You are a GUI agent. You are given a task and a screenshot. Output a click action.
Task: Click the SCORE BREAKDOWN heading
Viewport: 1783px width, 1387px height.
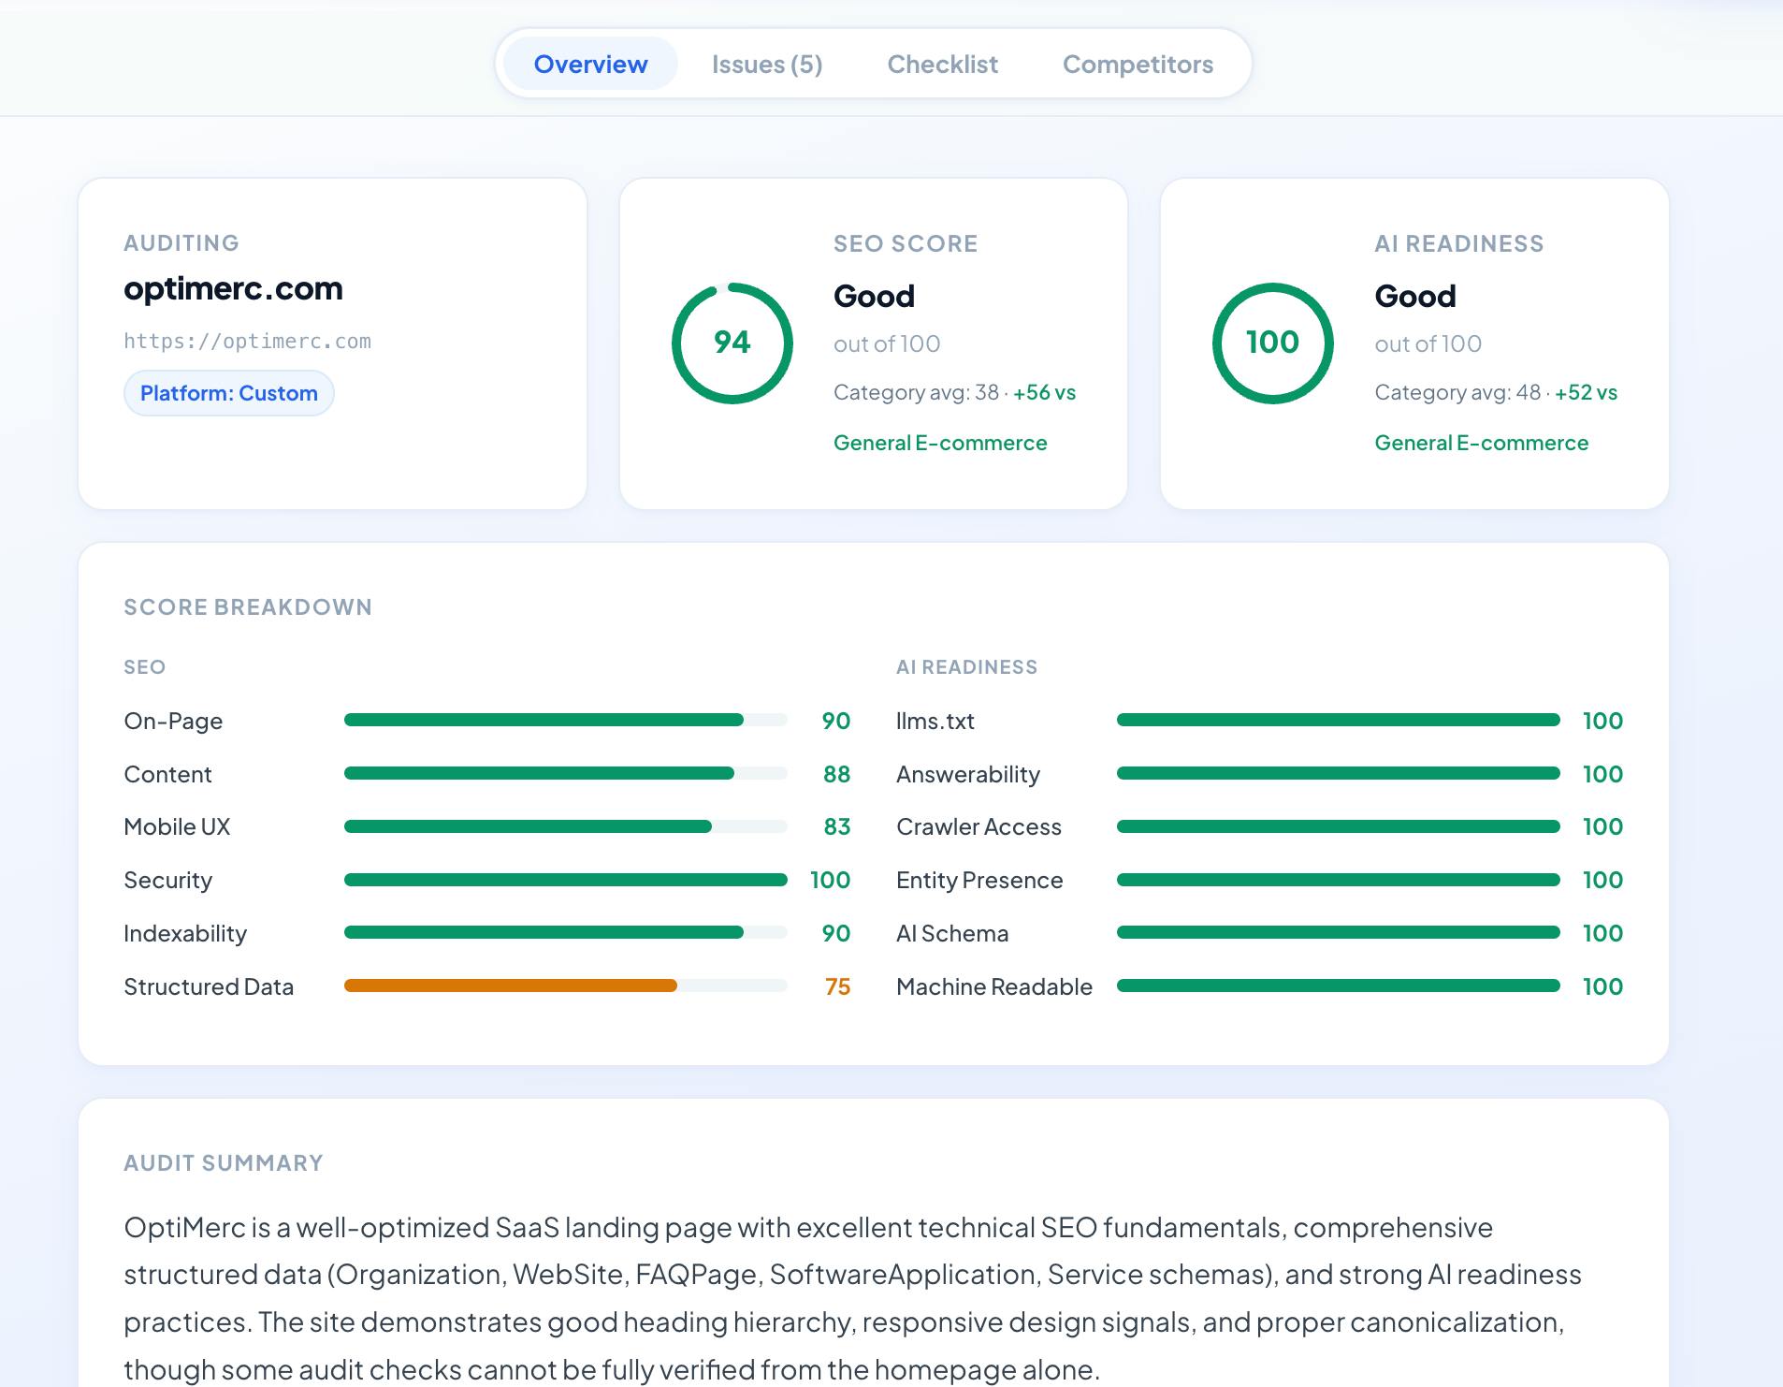pos(248,606)
